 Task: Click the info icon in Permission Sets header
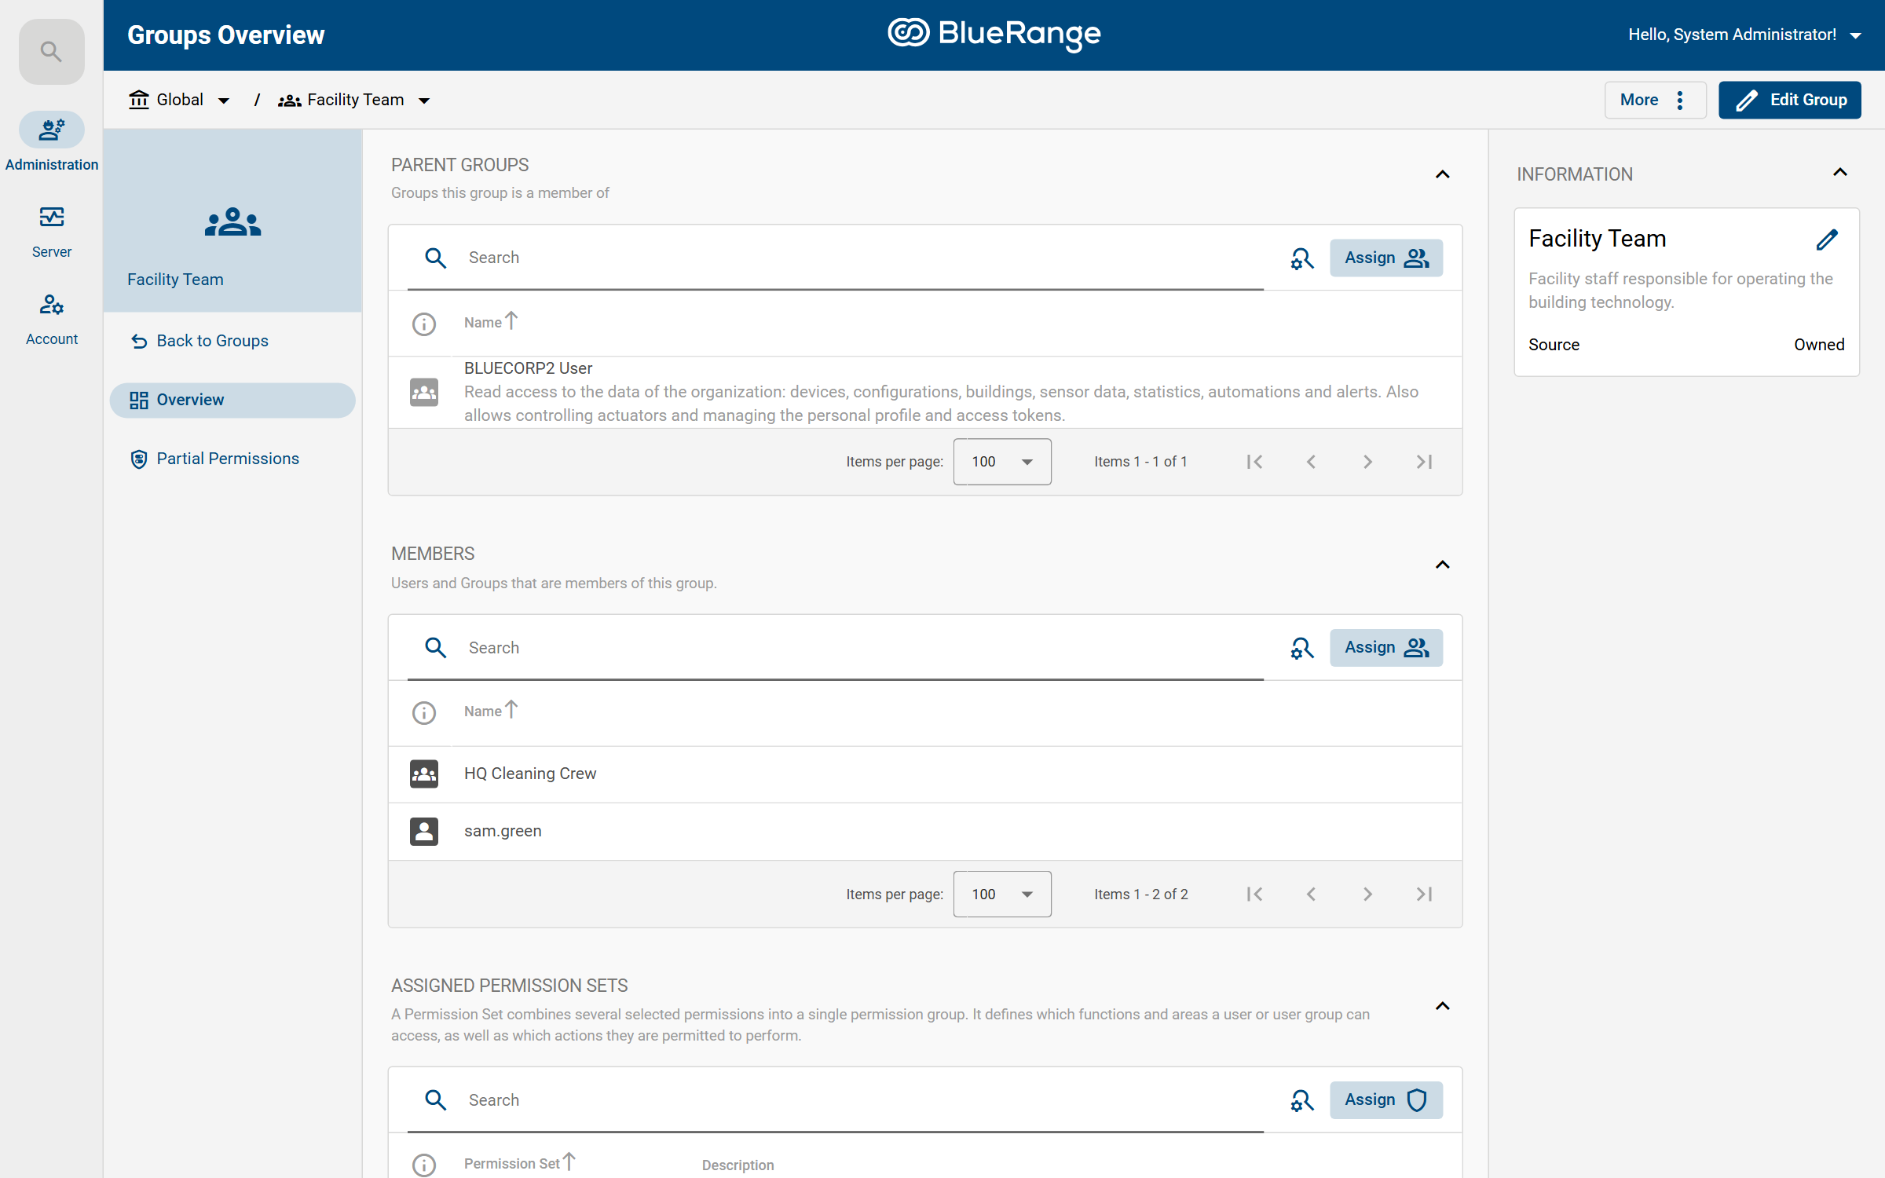[424, 1165]
